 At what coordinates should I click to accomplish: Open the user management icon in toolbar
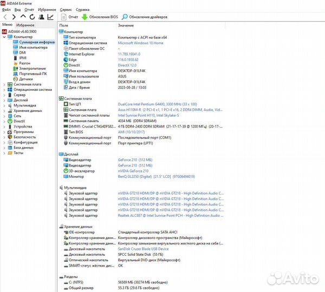(41, 17)
